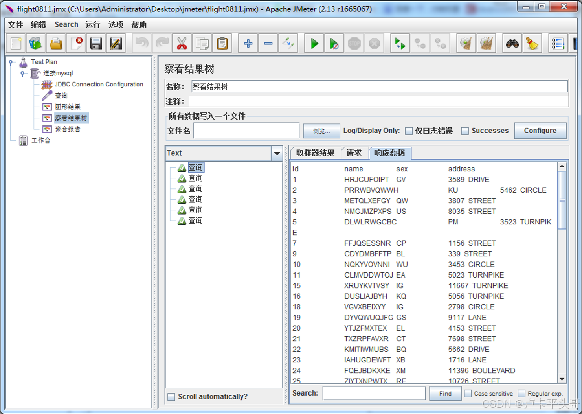Click the Copy toolbar icon
Image resolution: width=582 pixels, height=414 pixels.
[202, 43]
